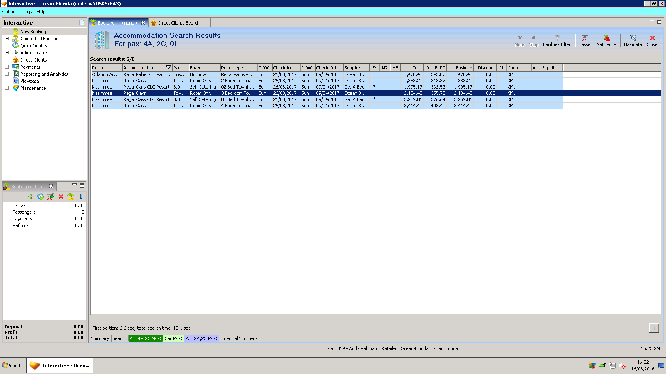
Task: Open Completed Bookings in the sidebar tree
Action: (x=40, y=39)
